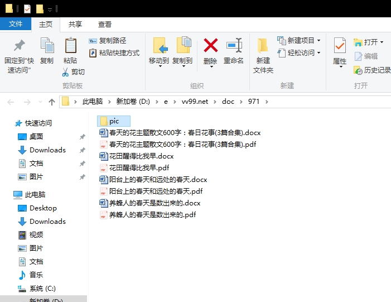Expand chevron after 971 in address bar
The height and width of the screenshot is (302, 391).
pyautogui.click(x=267, y=102)
